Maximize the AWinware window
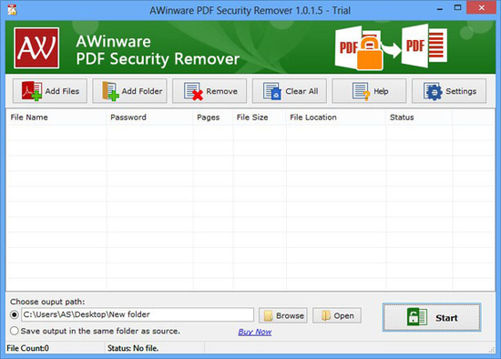501x359 pixels. click(457, 8)
